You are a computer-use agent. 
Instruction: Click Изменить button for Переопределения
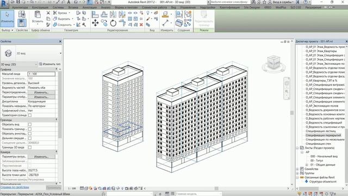41,92
